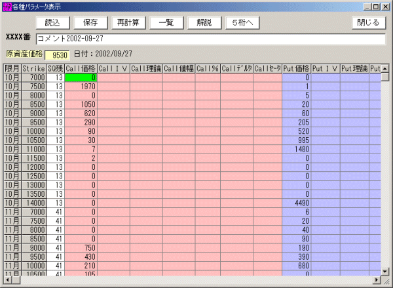Click Strike cell 10000 in the 11月 rows
393x288 pixels.
pos(34,266)
